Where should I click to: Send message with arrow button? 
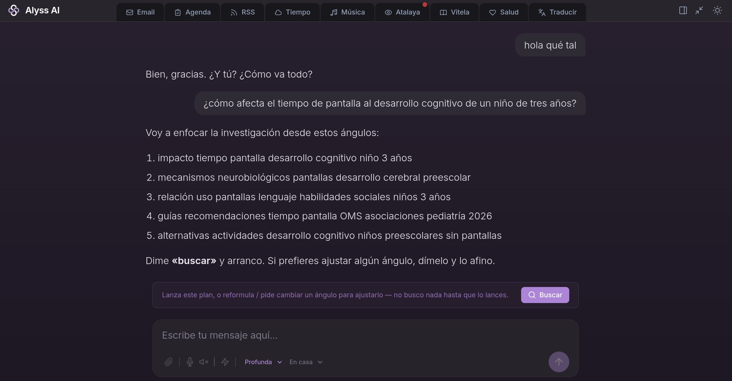[559, 362]
